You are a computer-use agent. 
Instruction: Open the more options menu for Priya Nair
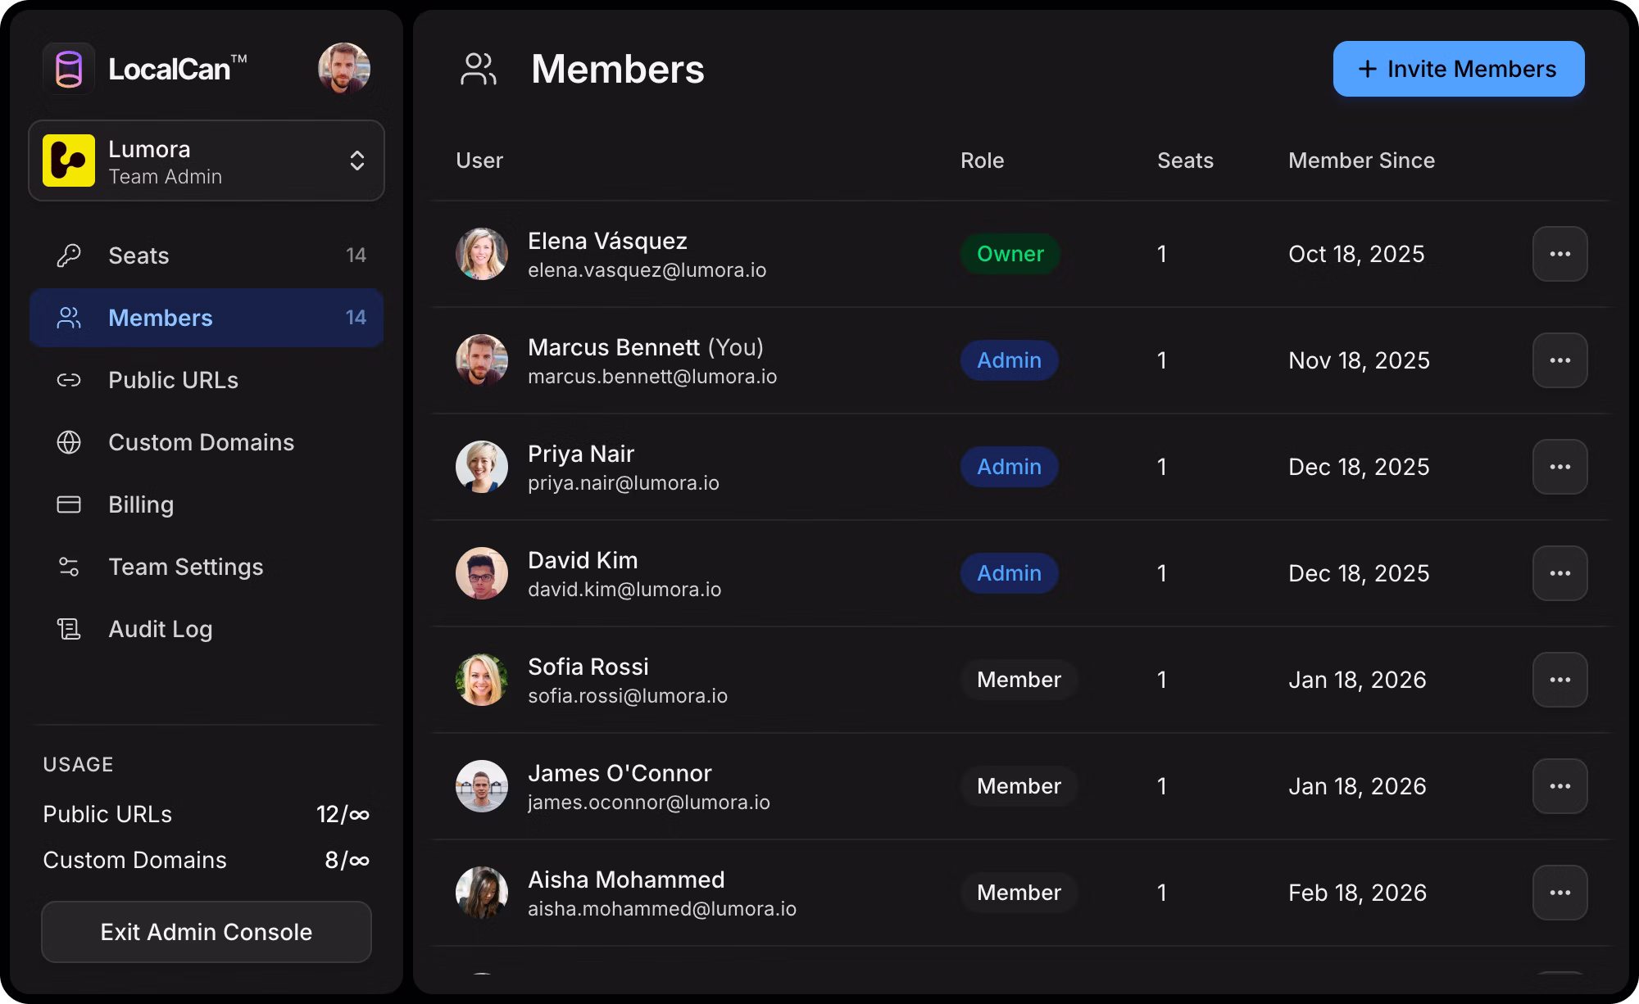pyautogui.click(x=1560, y=467)
